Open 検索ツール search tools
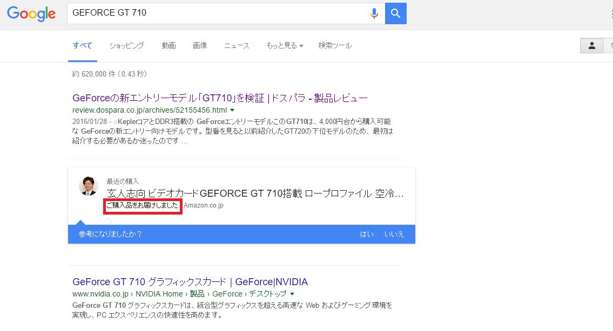 335,46
